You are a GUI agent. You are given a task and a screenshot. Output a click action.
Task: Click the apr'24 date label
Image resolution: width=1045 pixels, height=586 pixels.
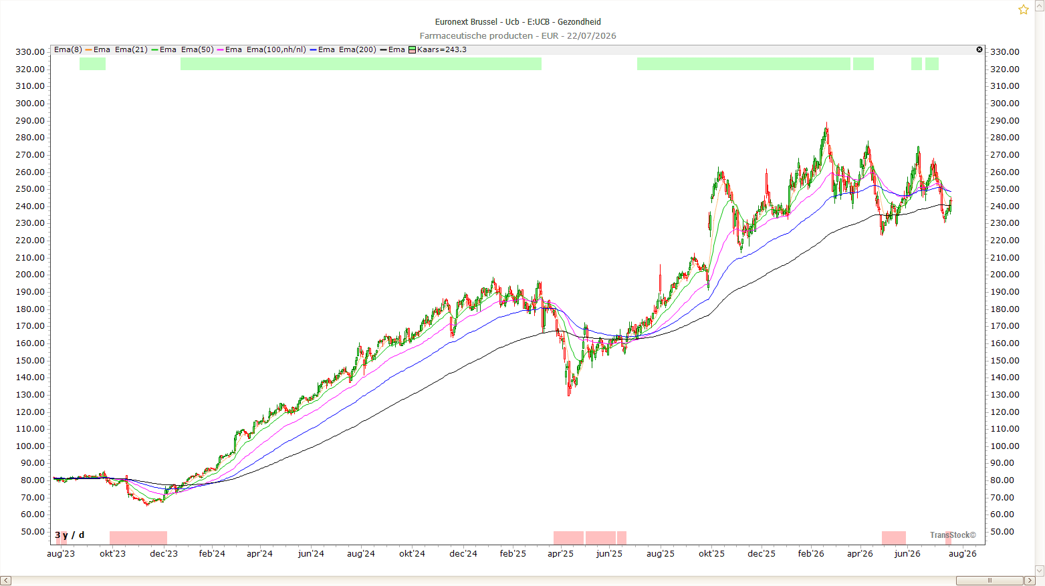259,553
